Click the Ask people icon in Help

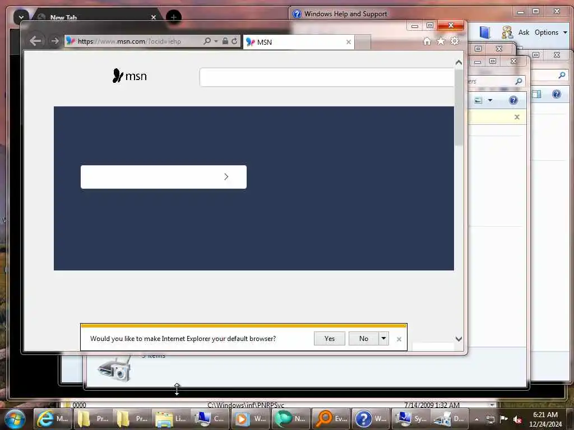[x=507, y=32]
